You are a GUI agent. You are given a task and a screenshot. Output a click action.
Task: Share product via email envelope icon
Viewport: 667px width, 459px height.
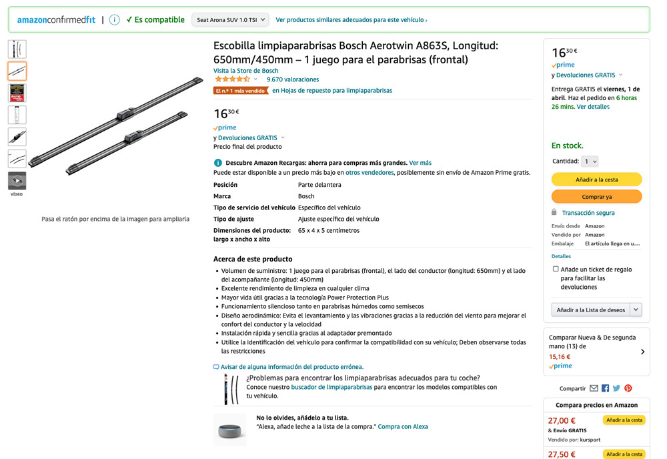tap(594, 388)
